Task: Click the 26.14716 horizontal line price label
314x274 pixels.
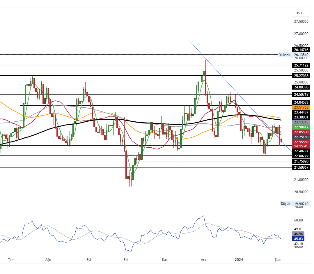Action: coord(301,50)
